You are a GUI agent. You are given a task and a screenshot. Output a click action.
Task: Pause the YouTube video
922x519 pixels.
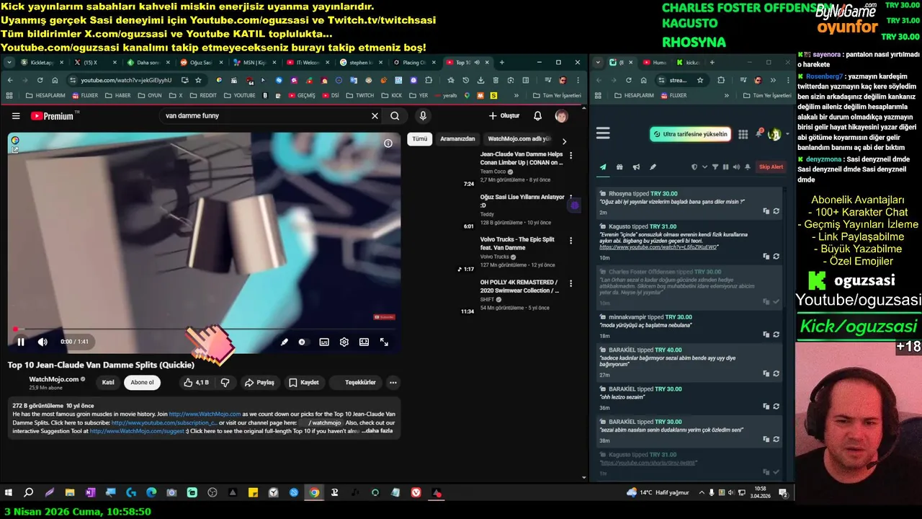point(21,342)
